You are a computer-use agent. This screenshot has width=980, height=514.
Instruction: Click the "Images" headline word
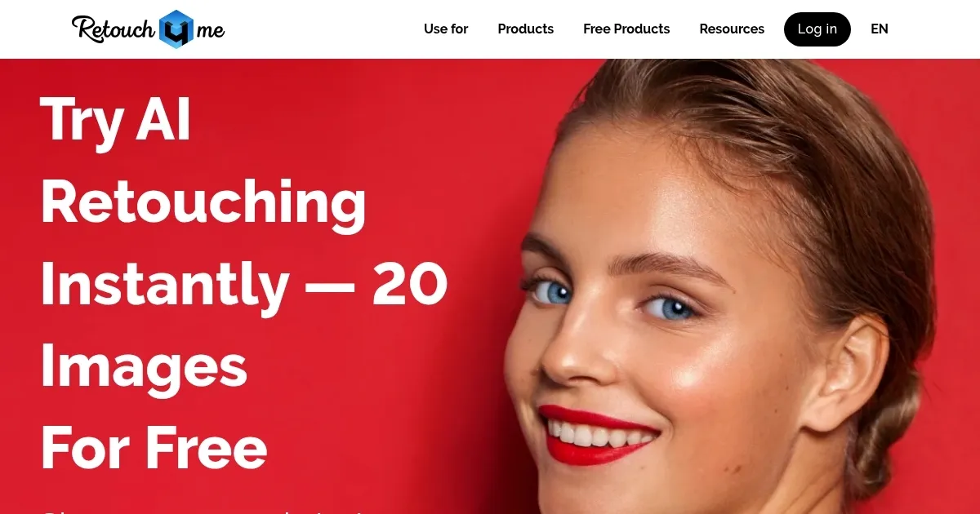pyautogui.click(x=144, y=366)
